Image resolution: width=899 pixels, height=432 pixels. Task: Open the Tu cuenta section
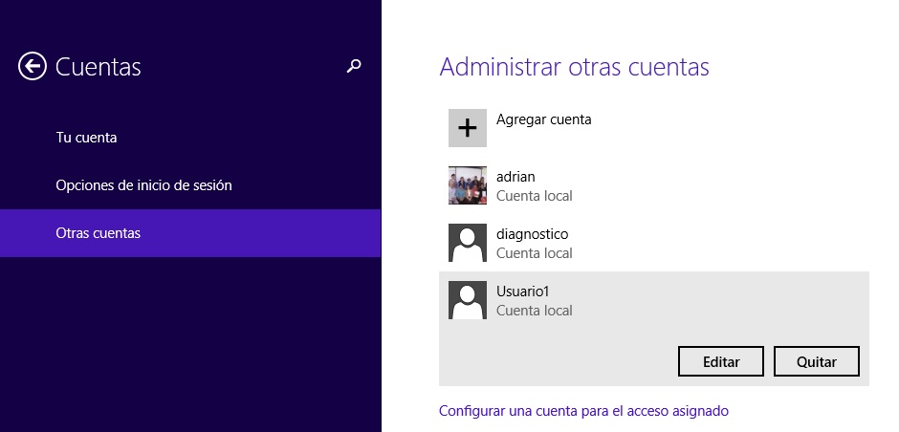[86, 138]
